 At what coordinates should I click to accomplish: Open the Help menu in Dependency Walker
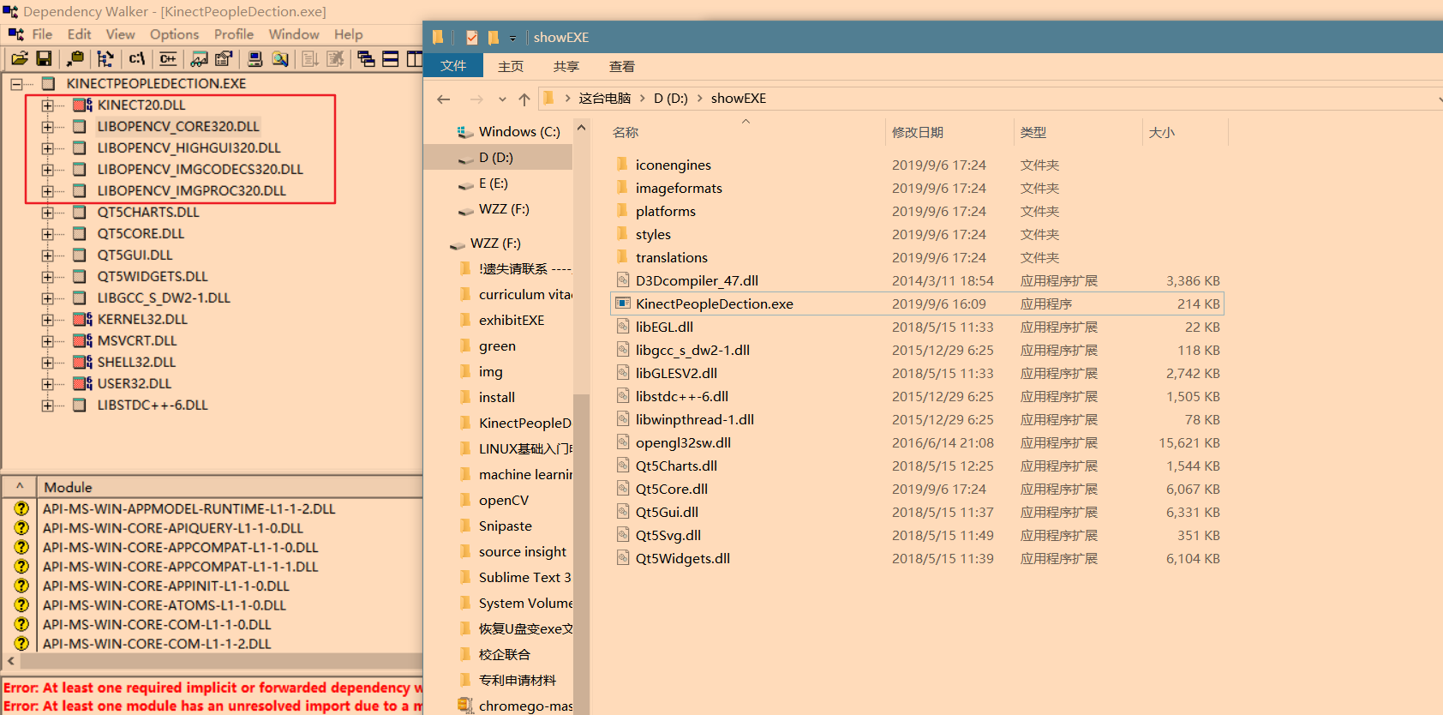pos(349,34)
